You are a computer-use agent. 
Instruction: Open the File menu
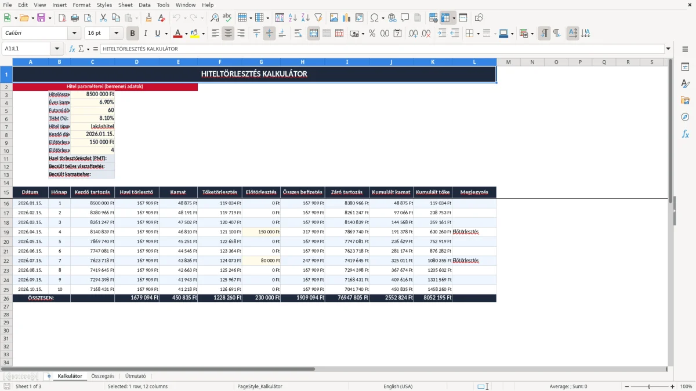coord(8,5)
